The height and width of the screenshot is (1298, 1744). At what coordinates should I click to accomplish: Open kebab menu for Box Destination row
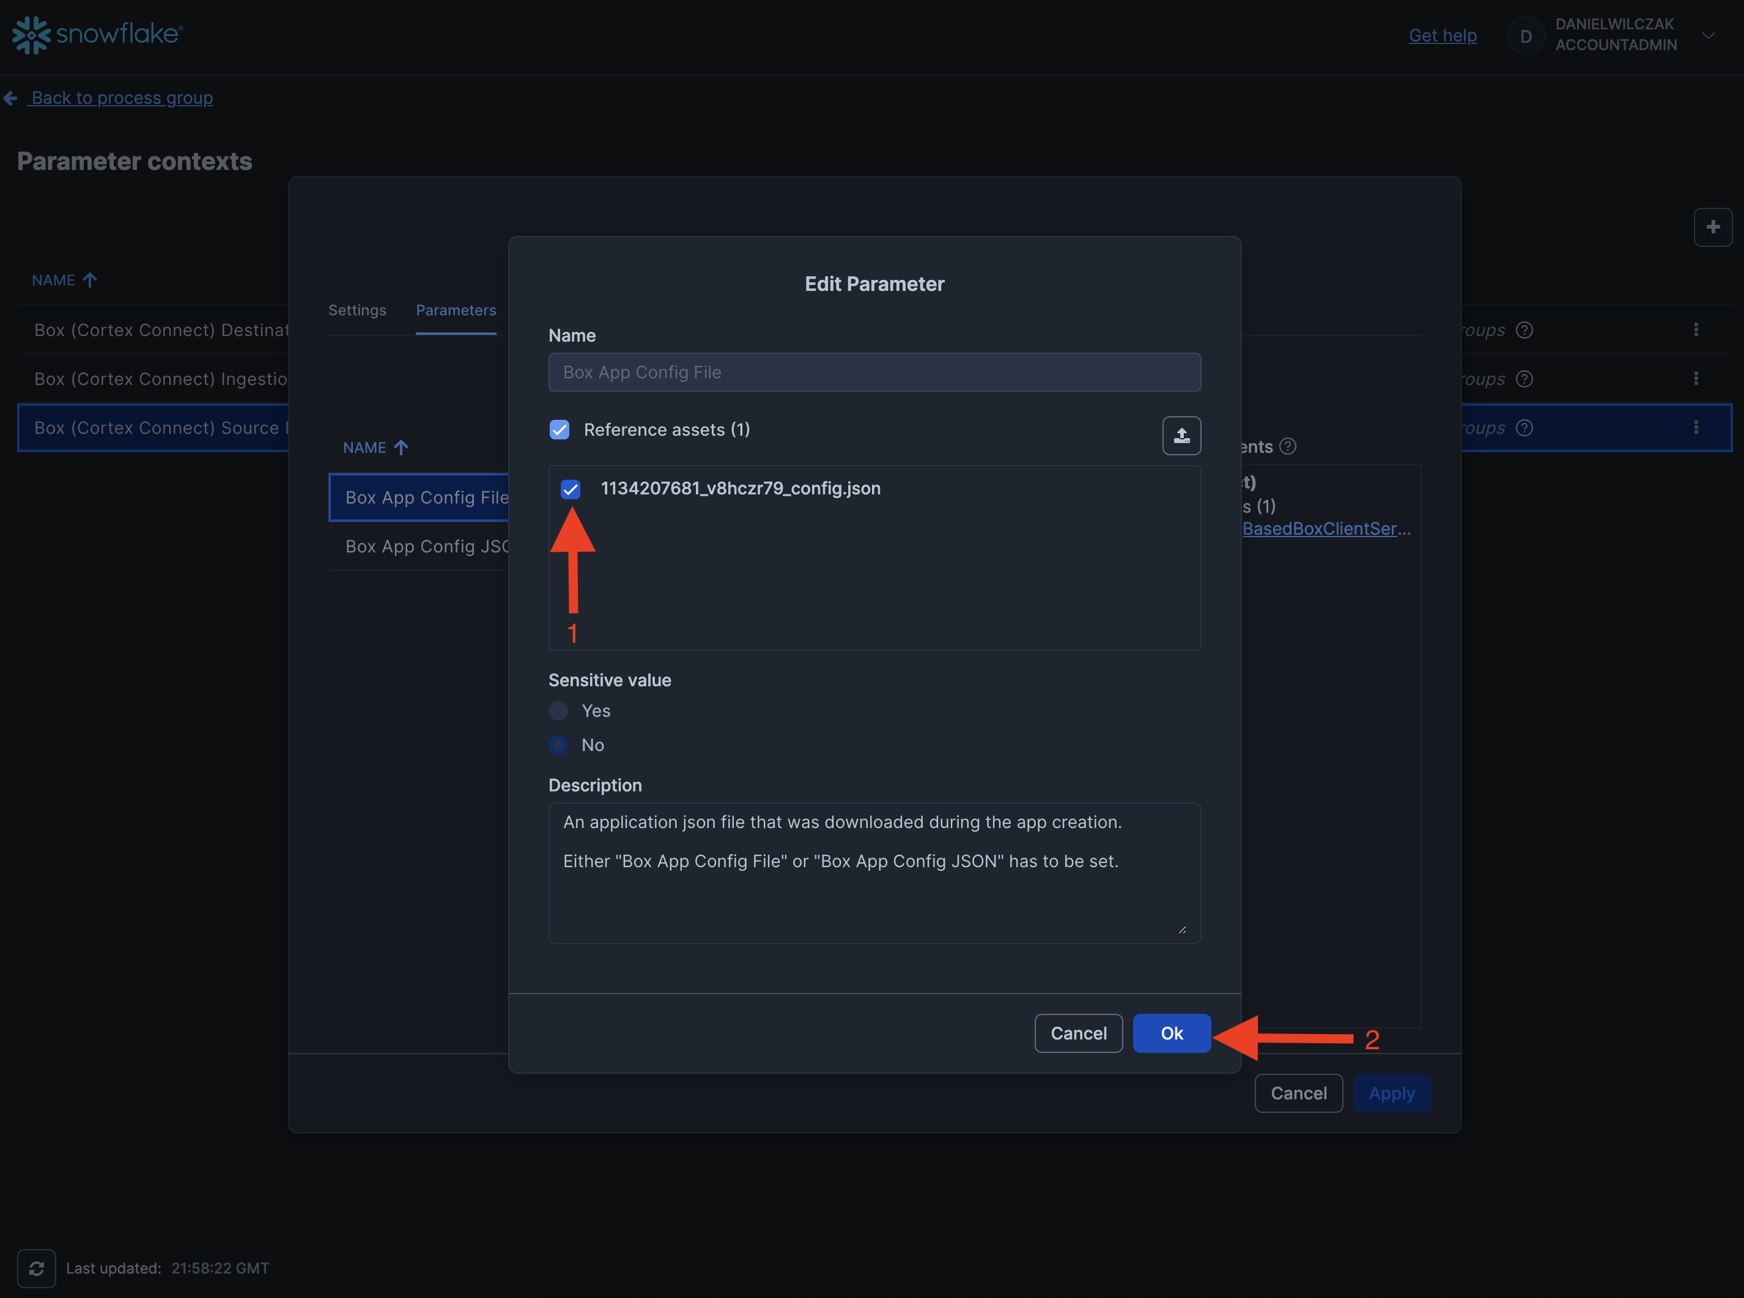click(1695, 330)
